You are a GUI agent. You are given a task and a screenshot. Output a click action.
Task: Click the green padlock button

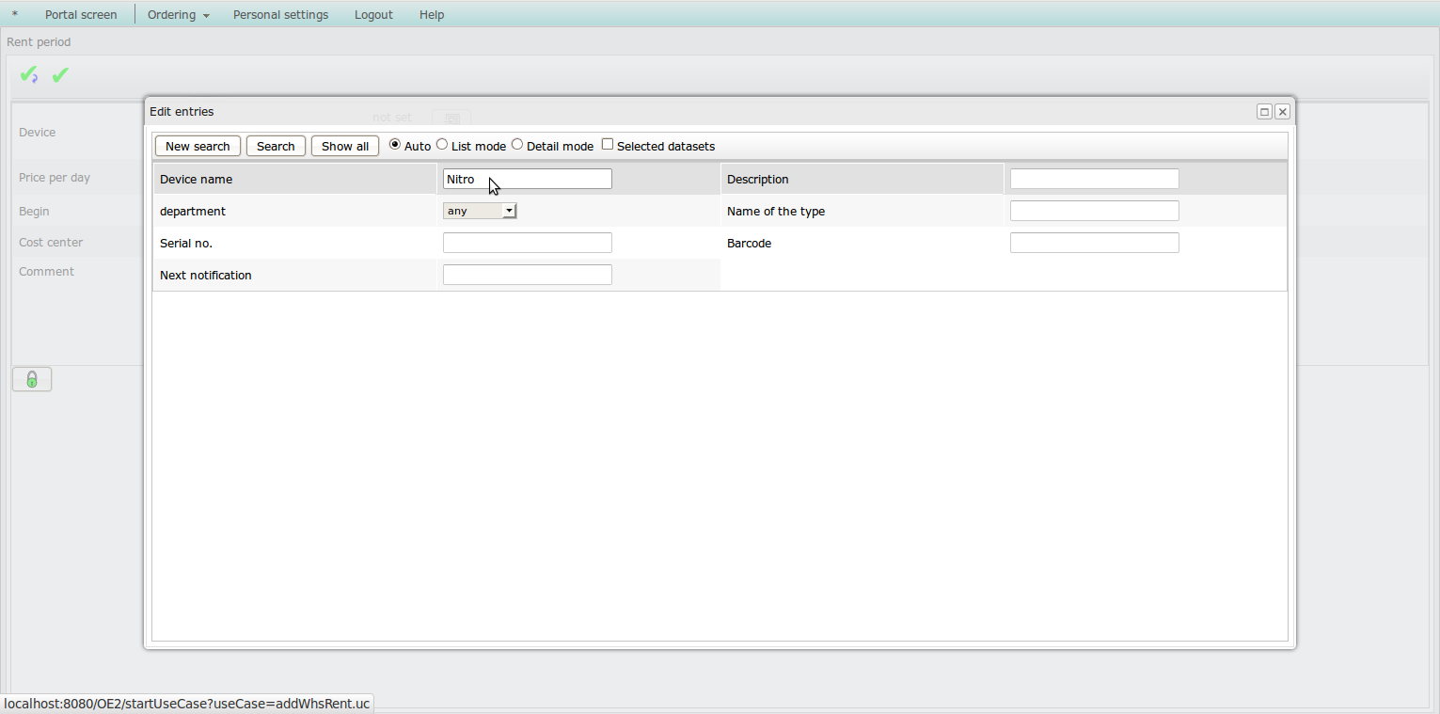point(32,379)
